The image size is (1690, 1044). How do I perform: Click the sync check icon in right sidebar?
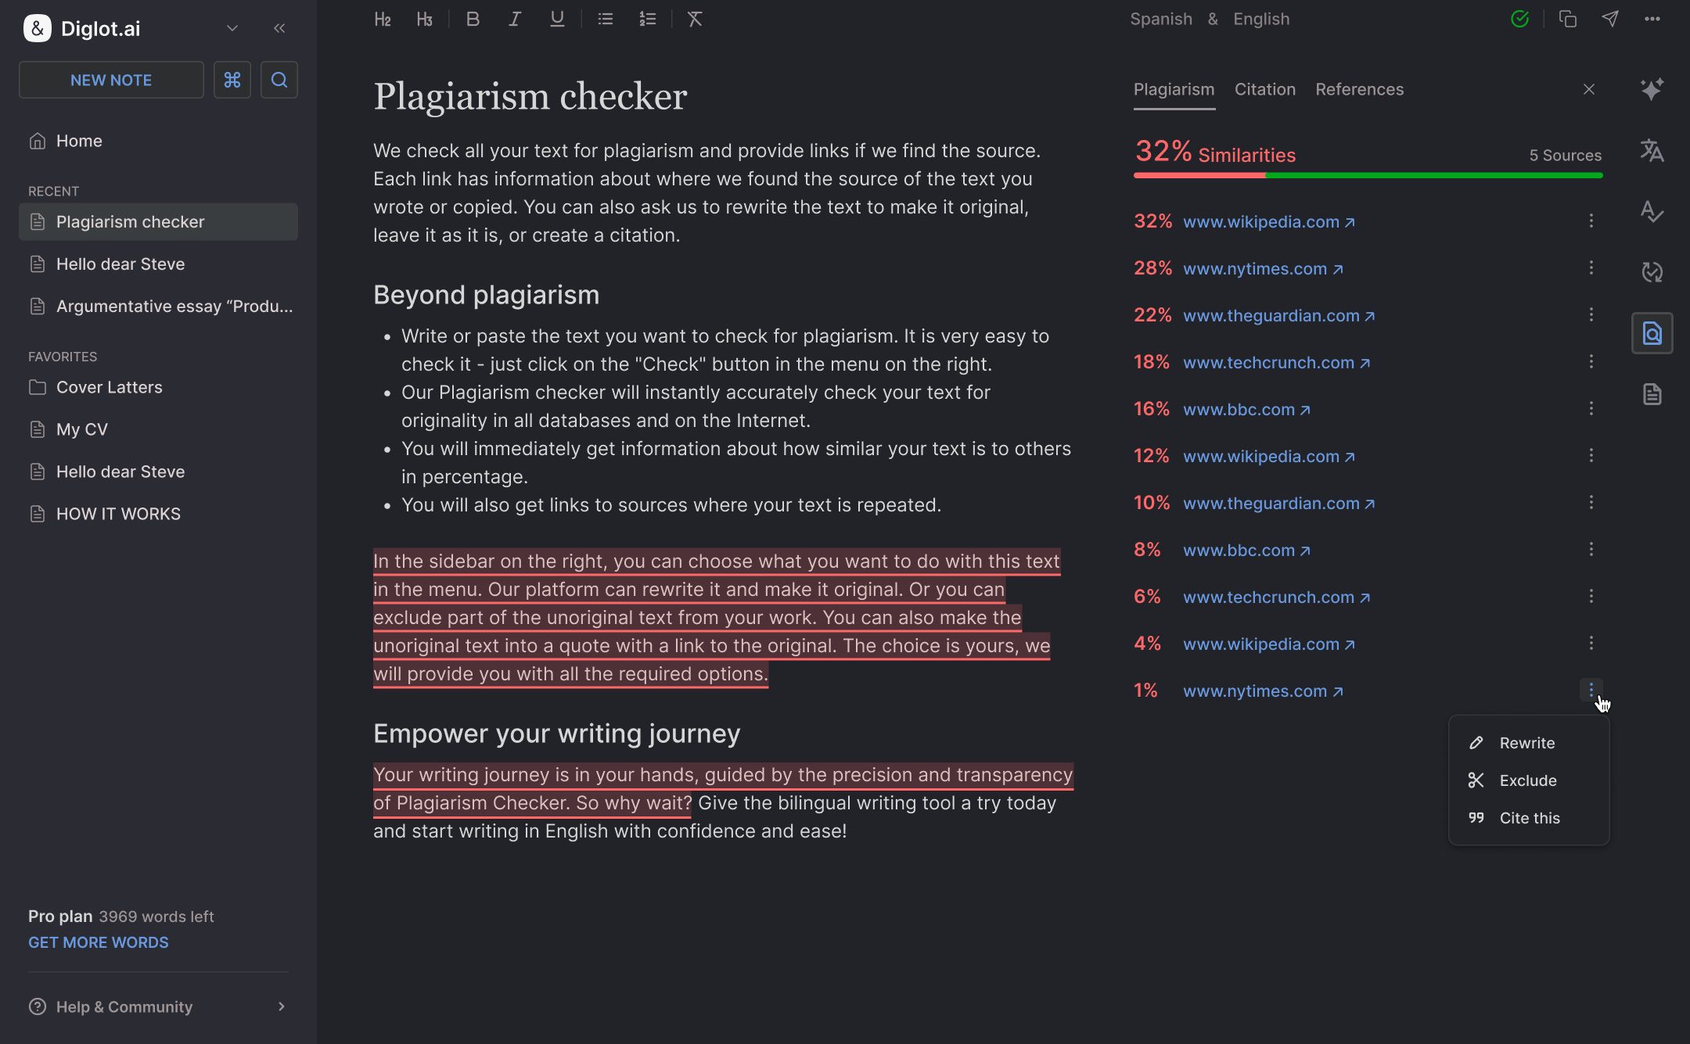pos(1652,273)
